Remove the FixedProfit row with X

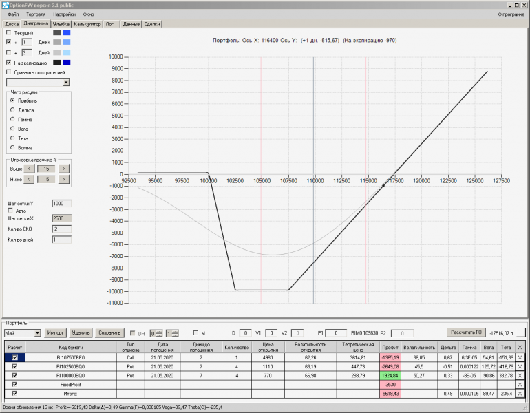[520, 385]
